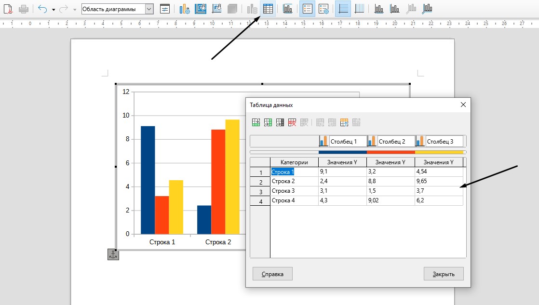Export document as PDF
Image resolution: width=539 pixels, height=305 pixels.
[x=8, y=9]
